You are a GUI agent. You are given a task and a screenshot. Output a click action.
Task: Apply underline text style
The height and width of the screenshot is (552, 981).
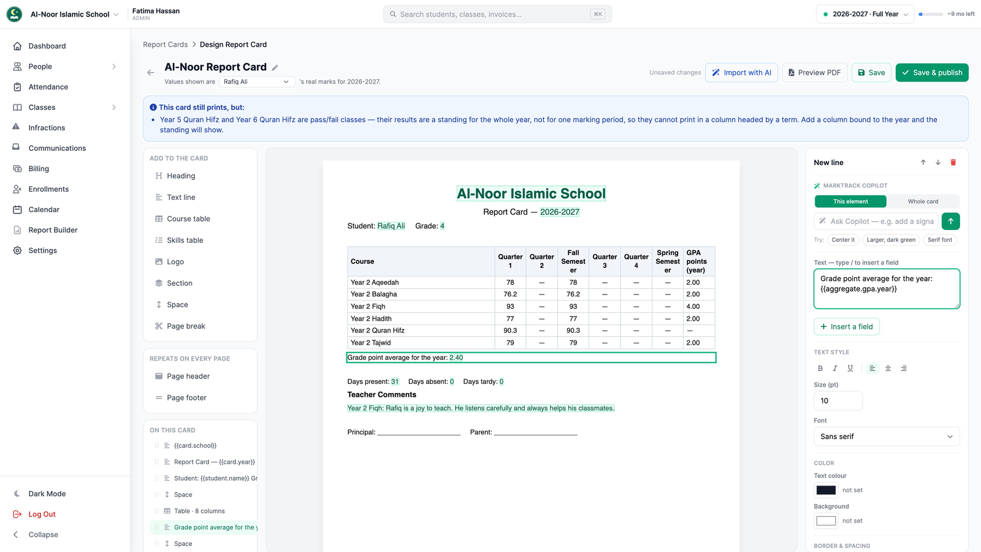pyautogui.click(x=850, y=369)
